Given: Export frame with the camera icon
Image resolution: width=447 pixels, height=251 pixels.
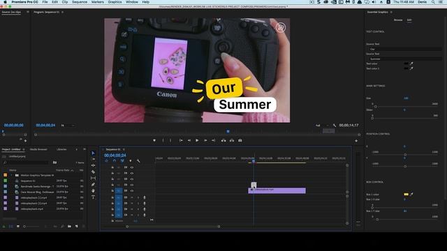Looking at the screenshot, I should tap(240, 140).
